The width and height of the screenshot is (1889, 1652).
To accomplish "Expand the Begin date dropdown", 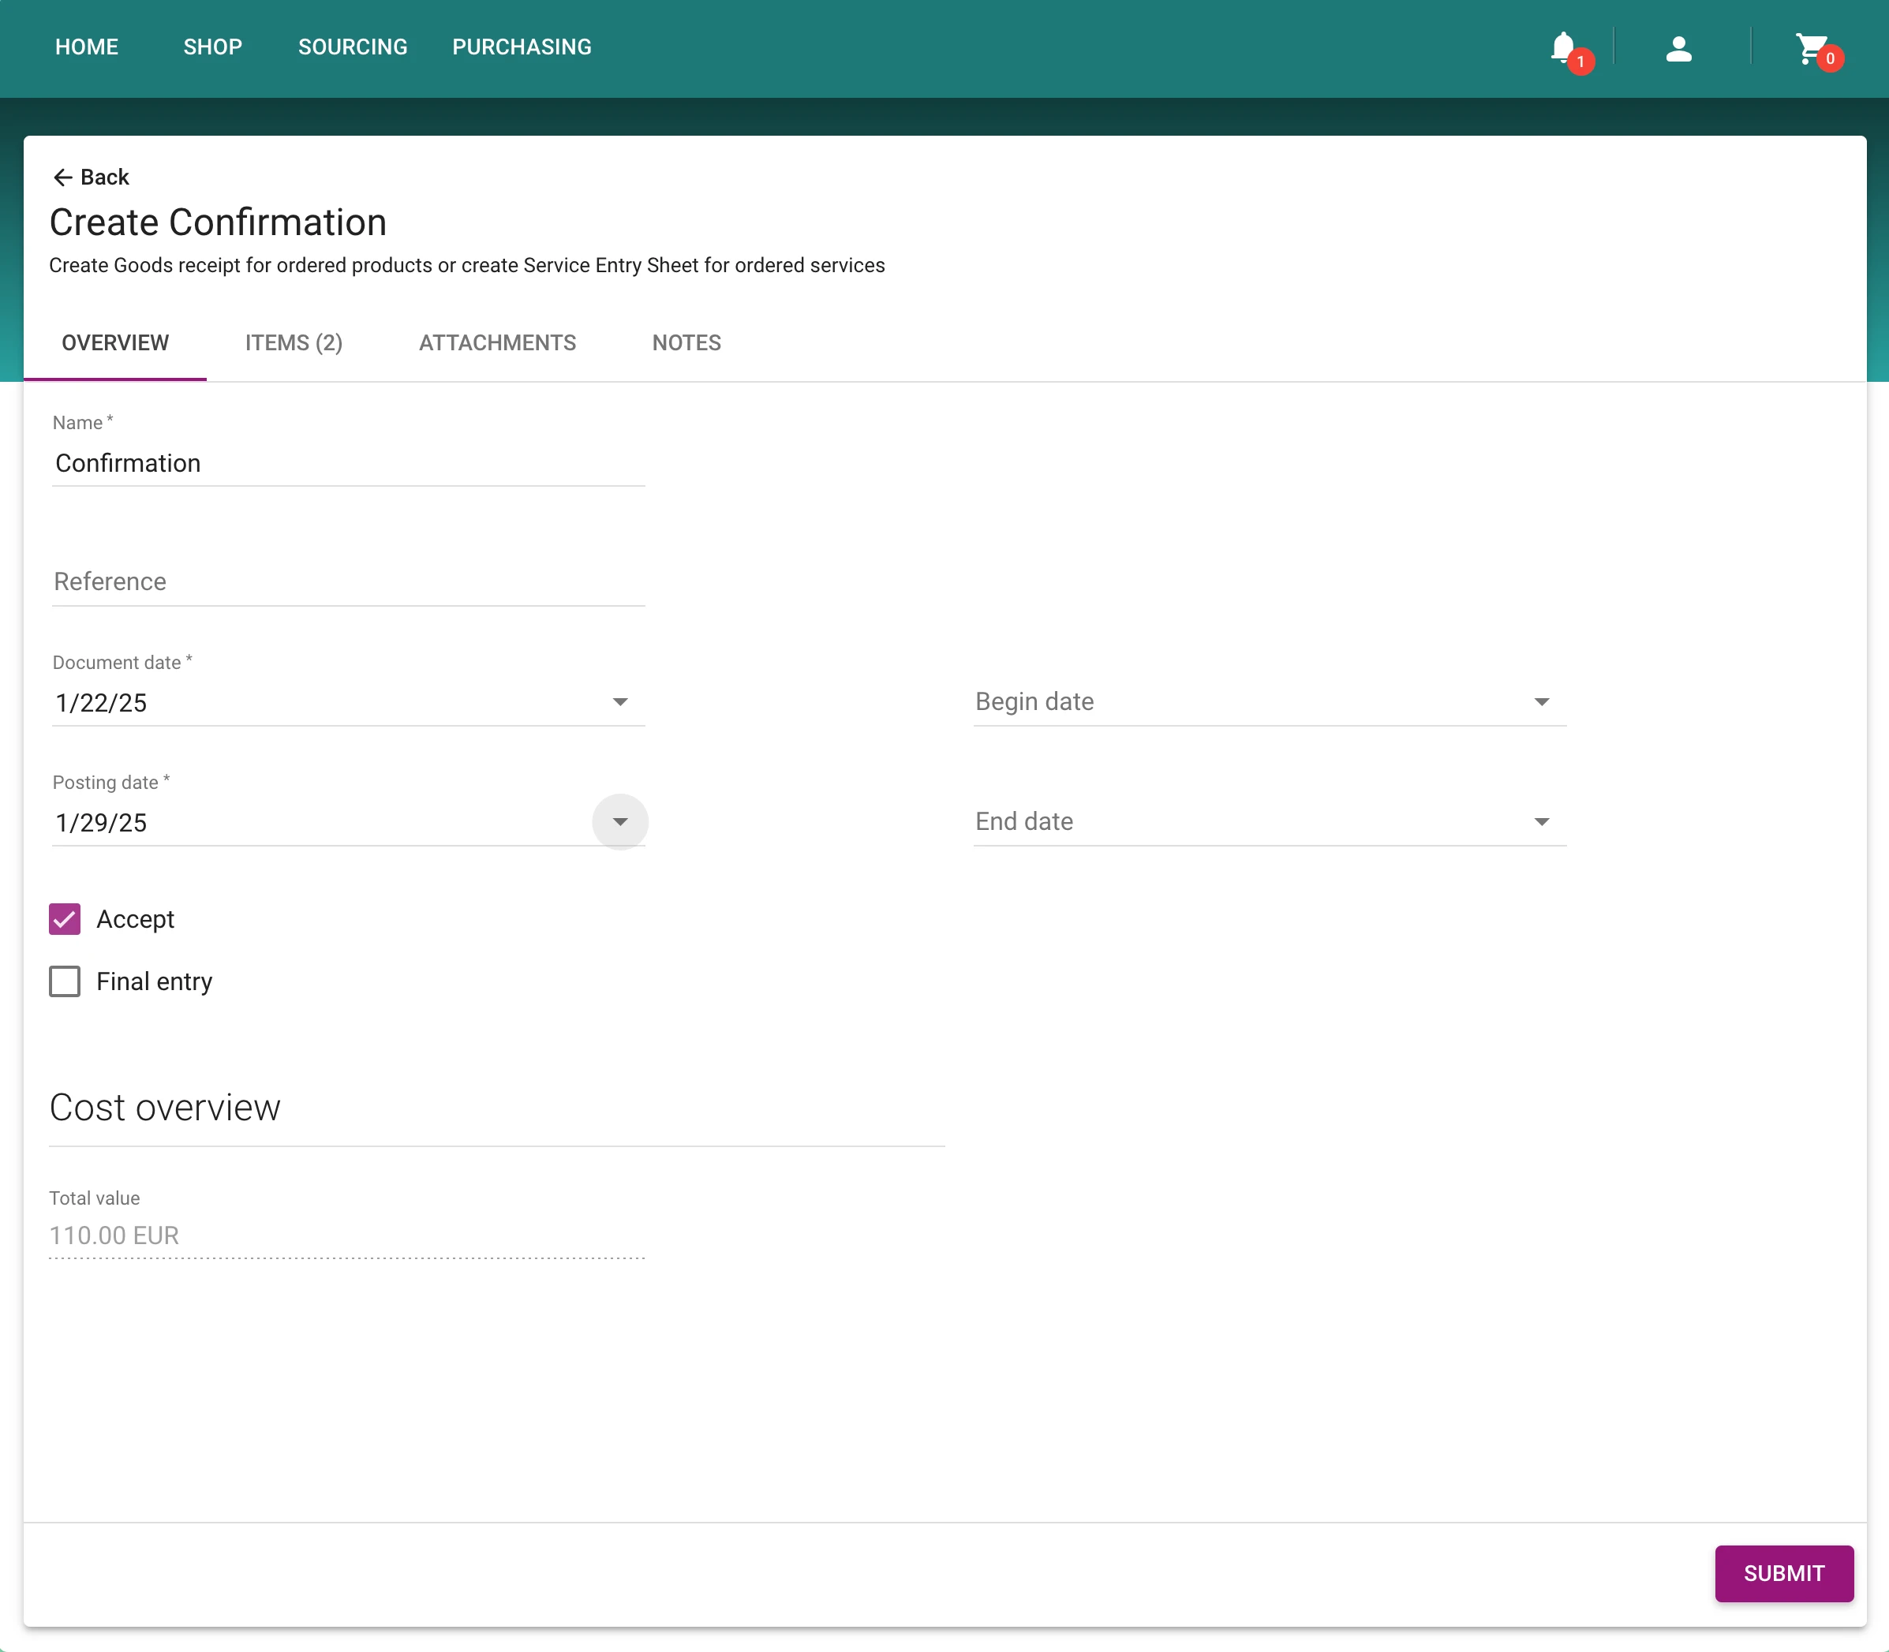I will (x=1542, y=702).
